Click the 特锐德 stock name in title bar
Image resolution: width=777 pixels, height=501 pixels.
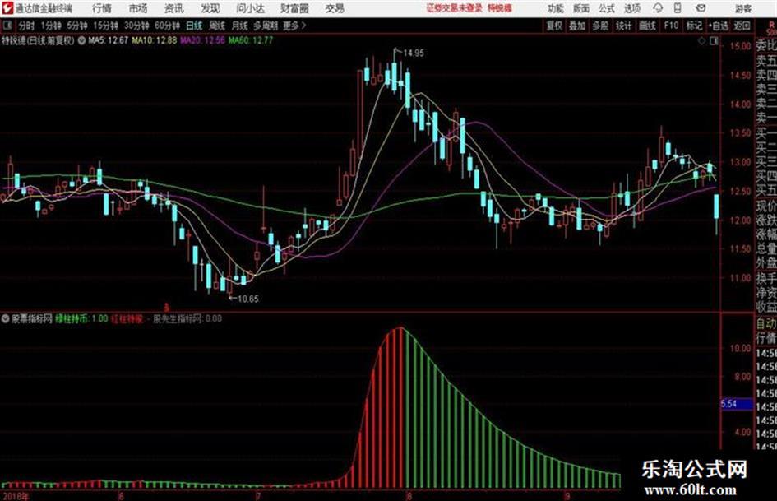[x=500, y=8]
